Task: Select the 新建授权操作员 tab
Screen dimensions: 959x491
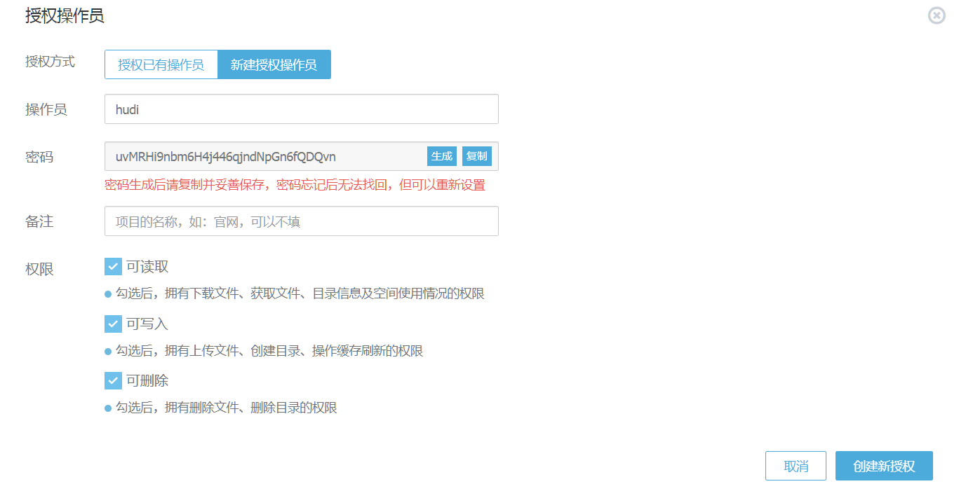Action: [274, 65]
